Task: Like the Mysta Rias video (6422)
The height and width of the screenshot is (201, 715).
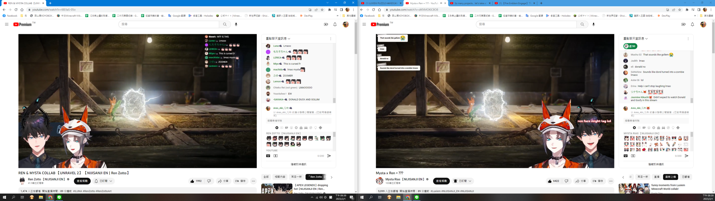Action: [554, 181]
